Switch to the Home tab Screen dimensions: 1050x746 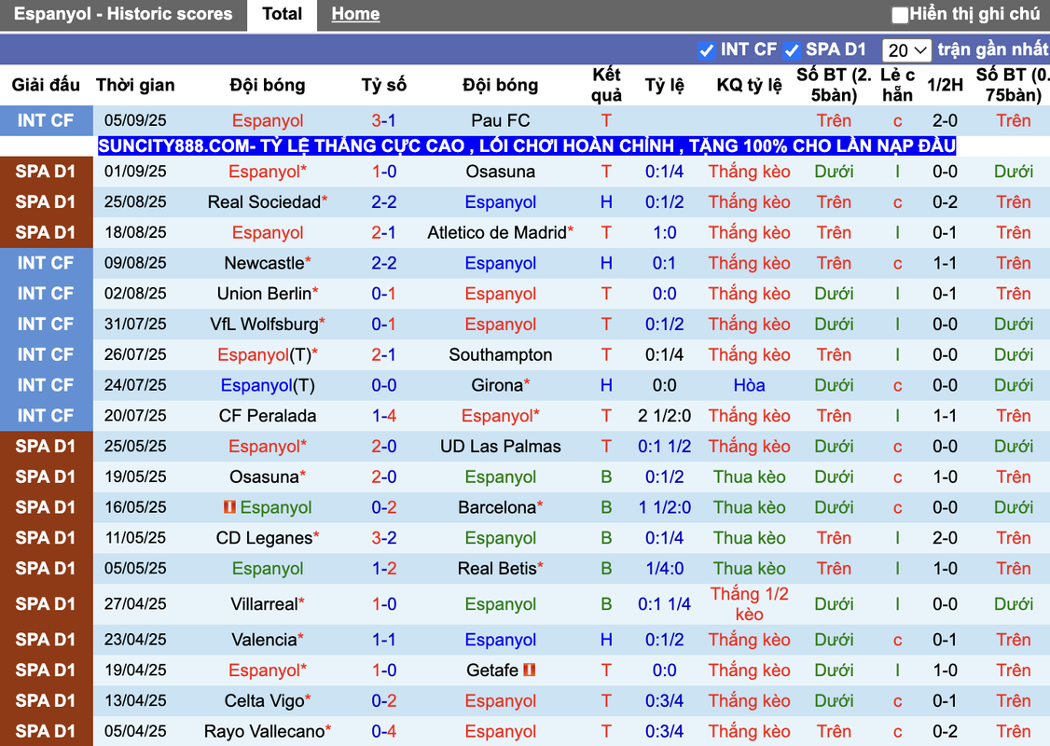(x=355, y=14)
